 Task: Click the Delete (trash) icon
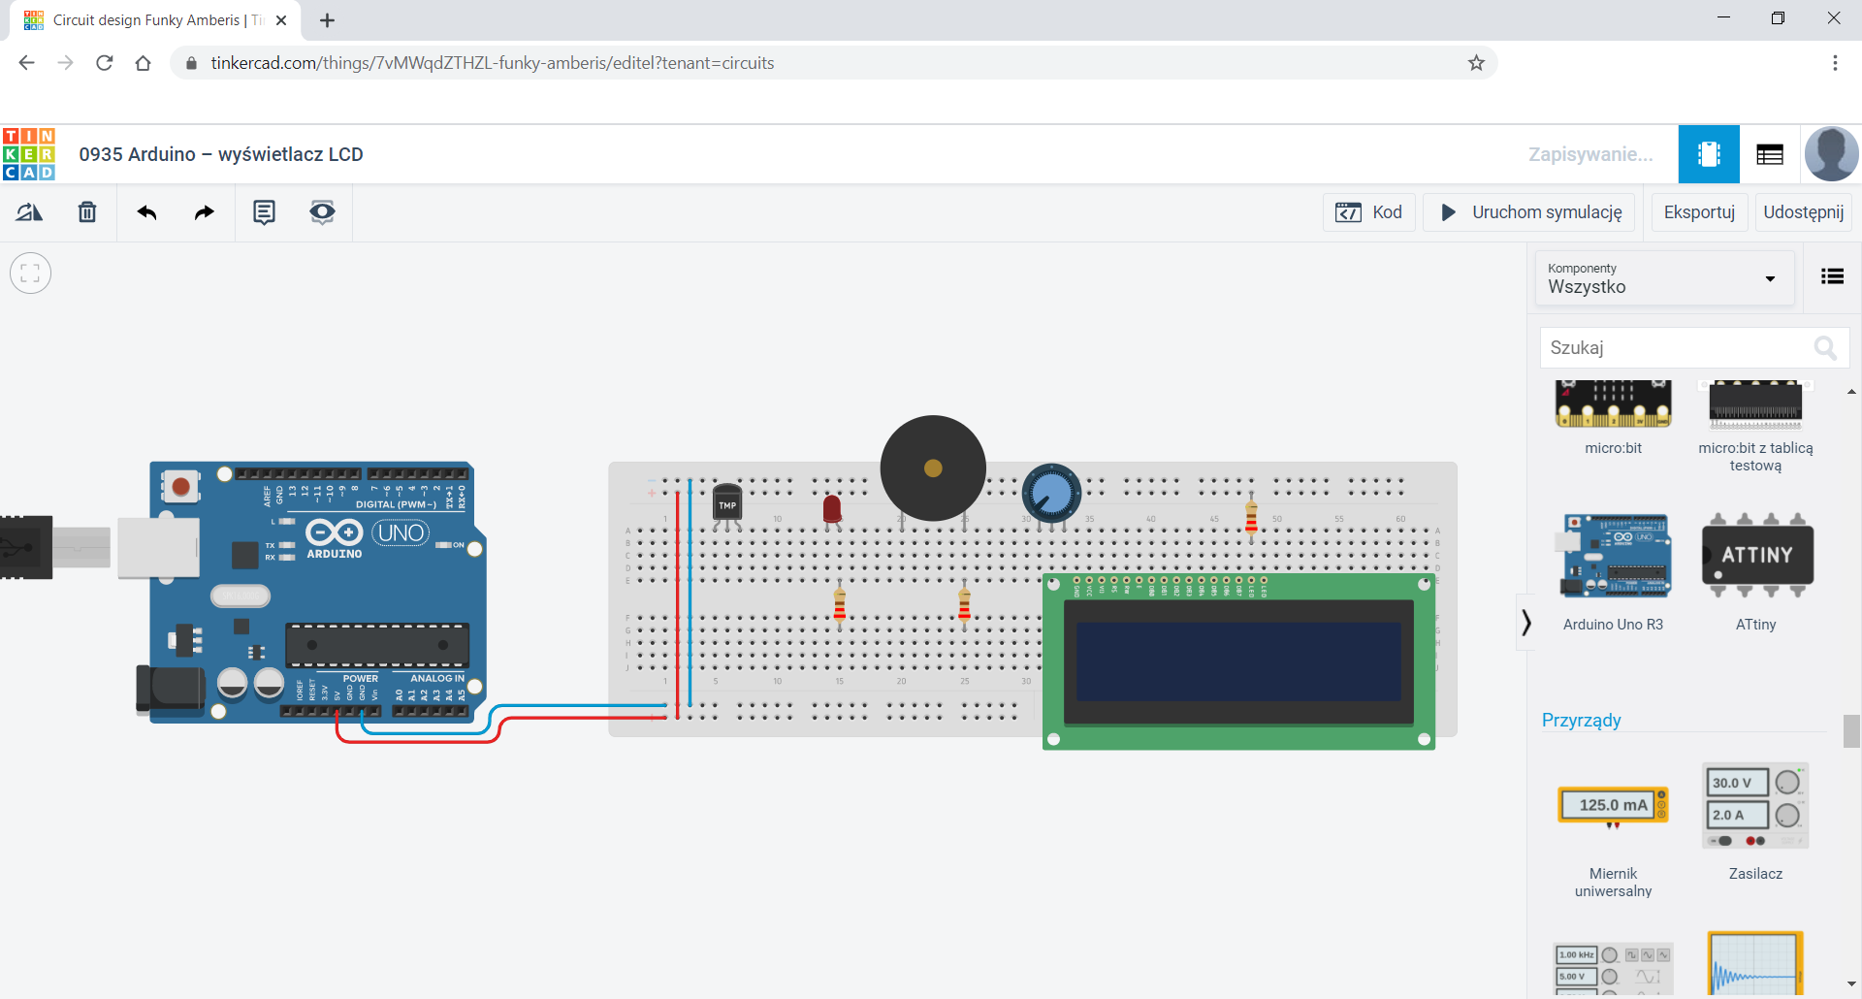tap(86, 211)
